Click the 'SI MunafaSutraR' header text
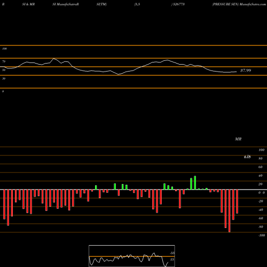267x267 pixels. click(x=66, y=4)
